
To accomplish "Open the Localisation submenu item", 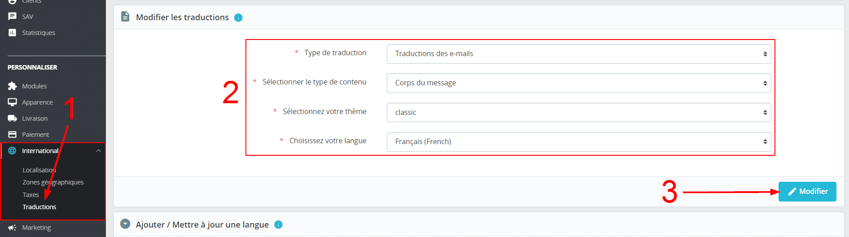I will click(39, 170).
